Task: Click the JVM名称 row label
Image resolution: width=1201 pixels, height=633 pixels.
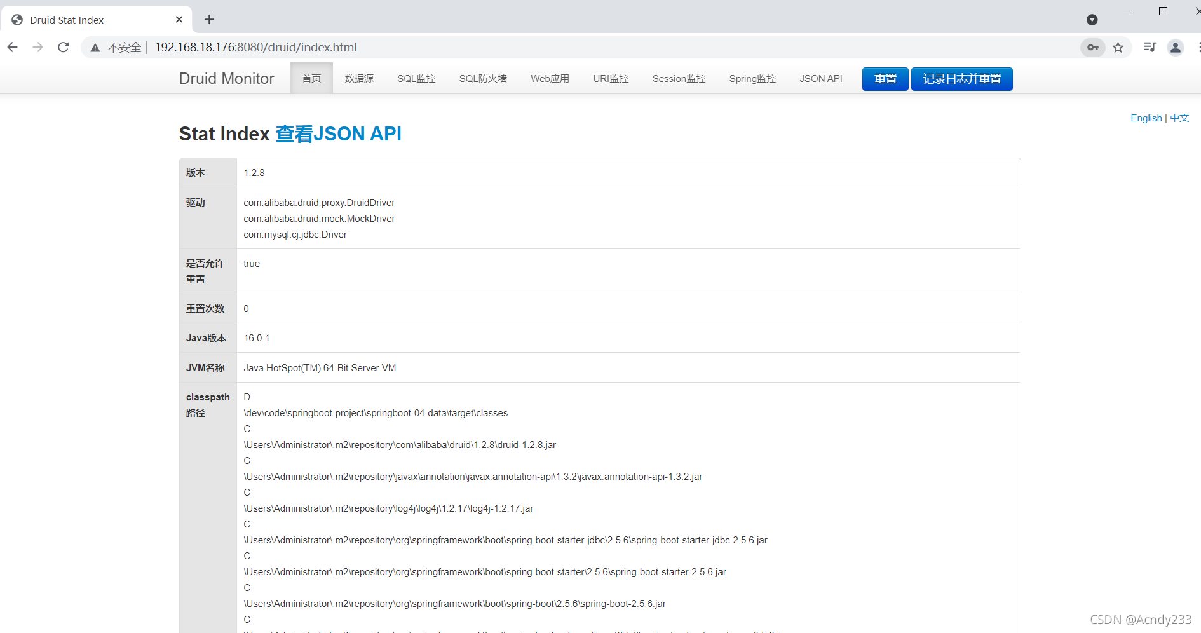Action: point(205,368)
